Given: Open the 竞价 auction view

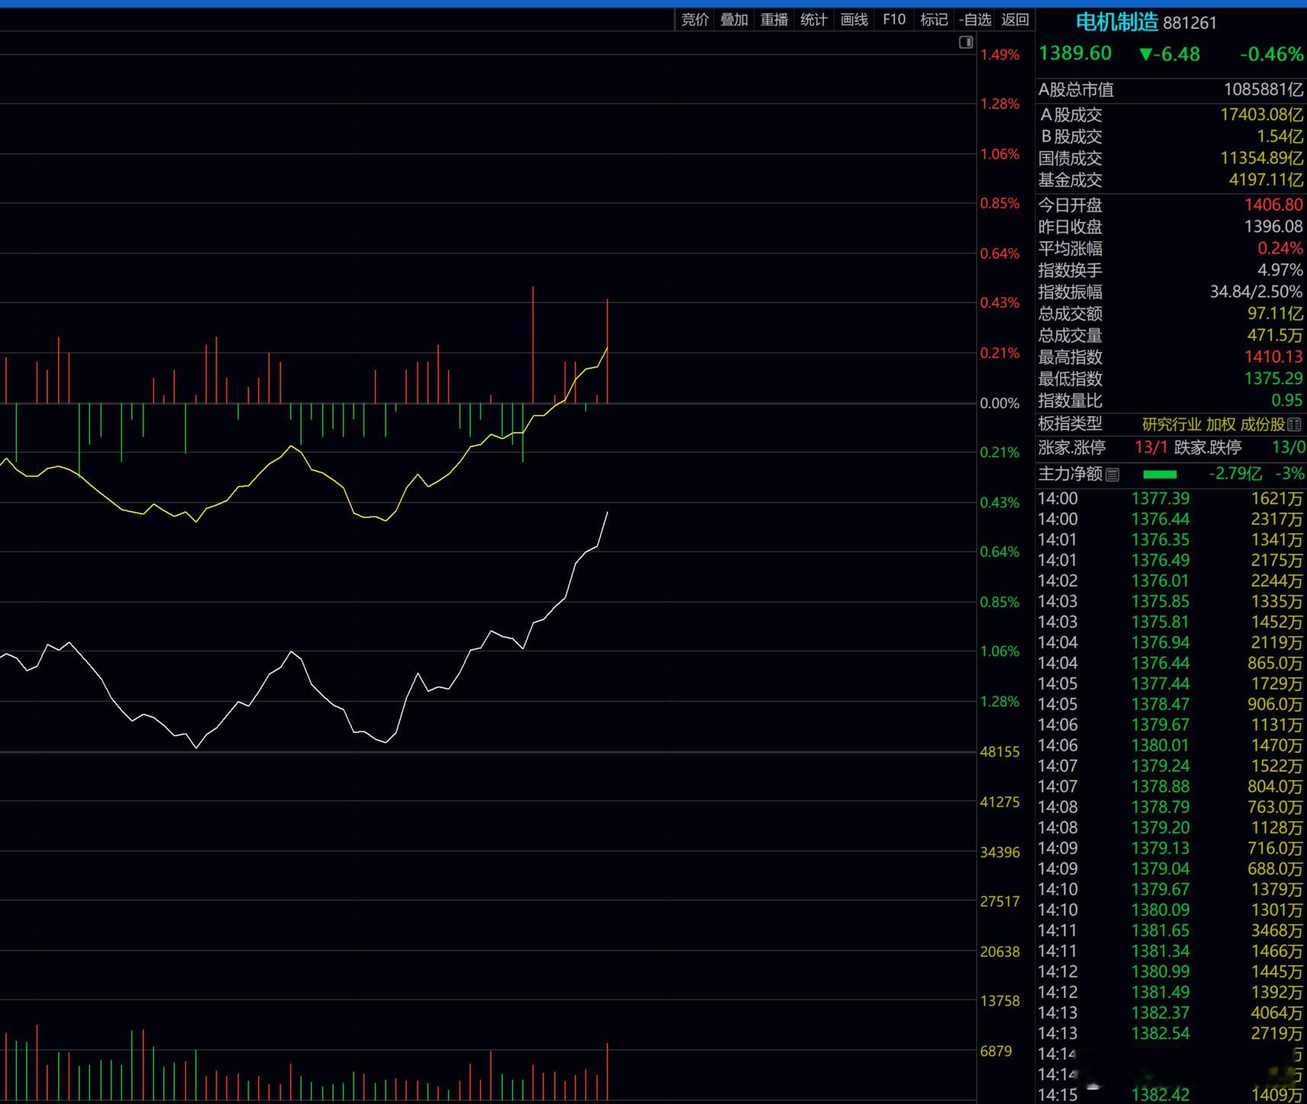Looking at the screenshot, I should [694, 20].
